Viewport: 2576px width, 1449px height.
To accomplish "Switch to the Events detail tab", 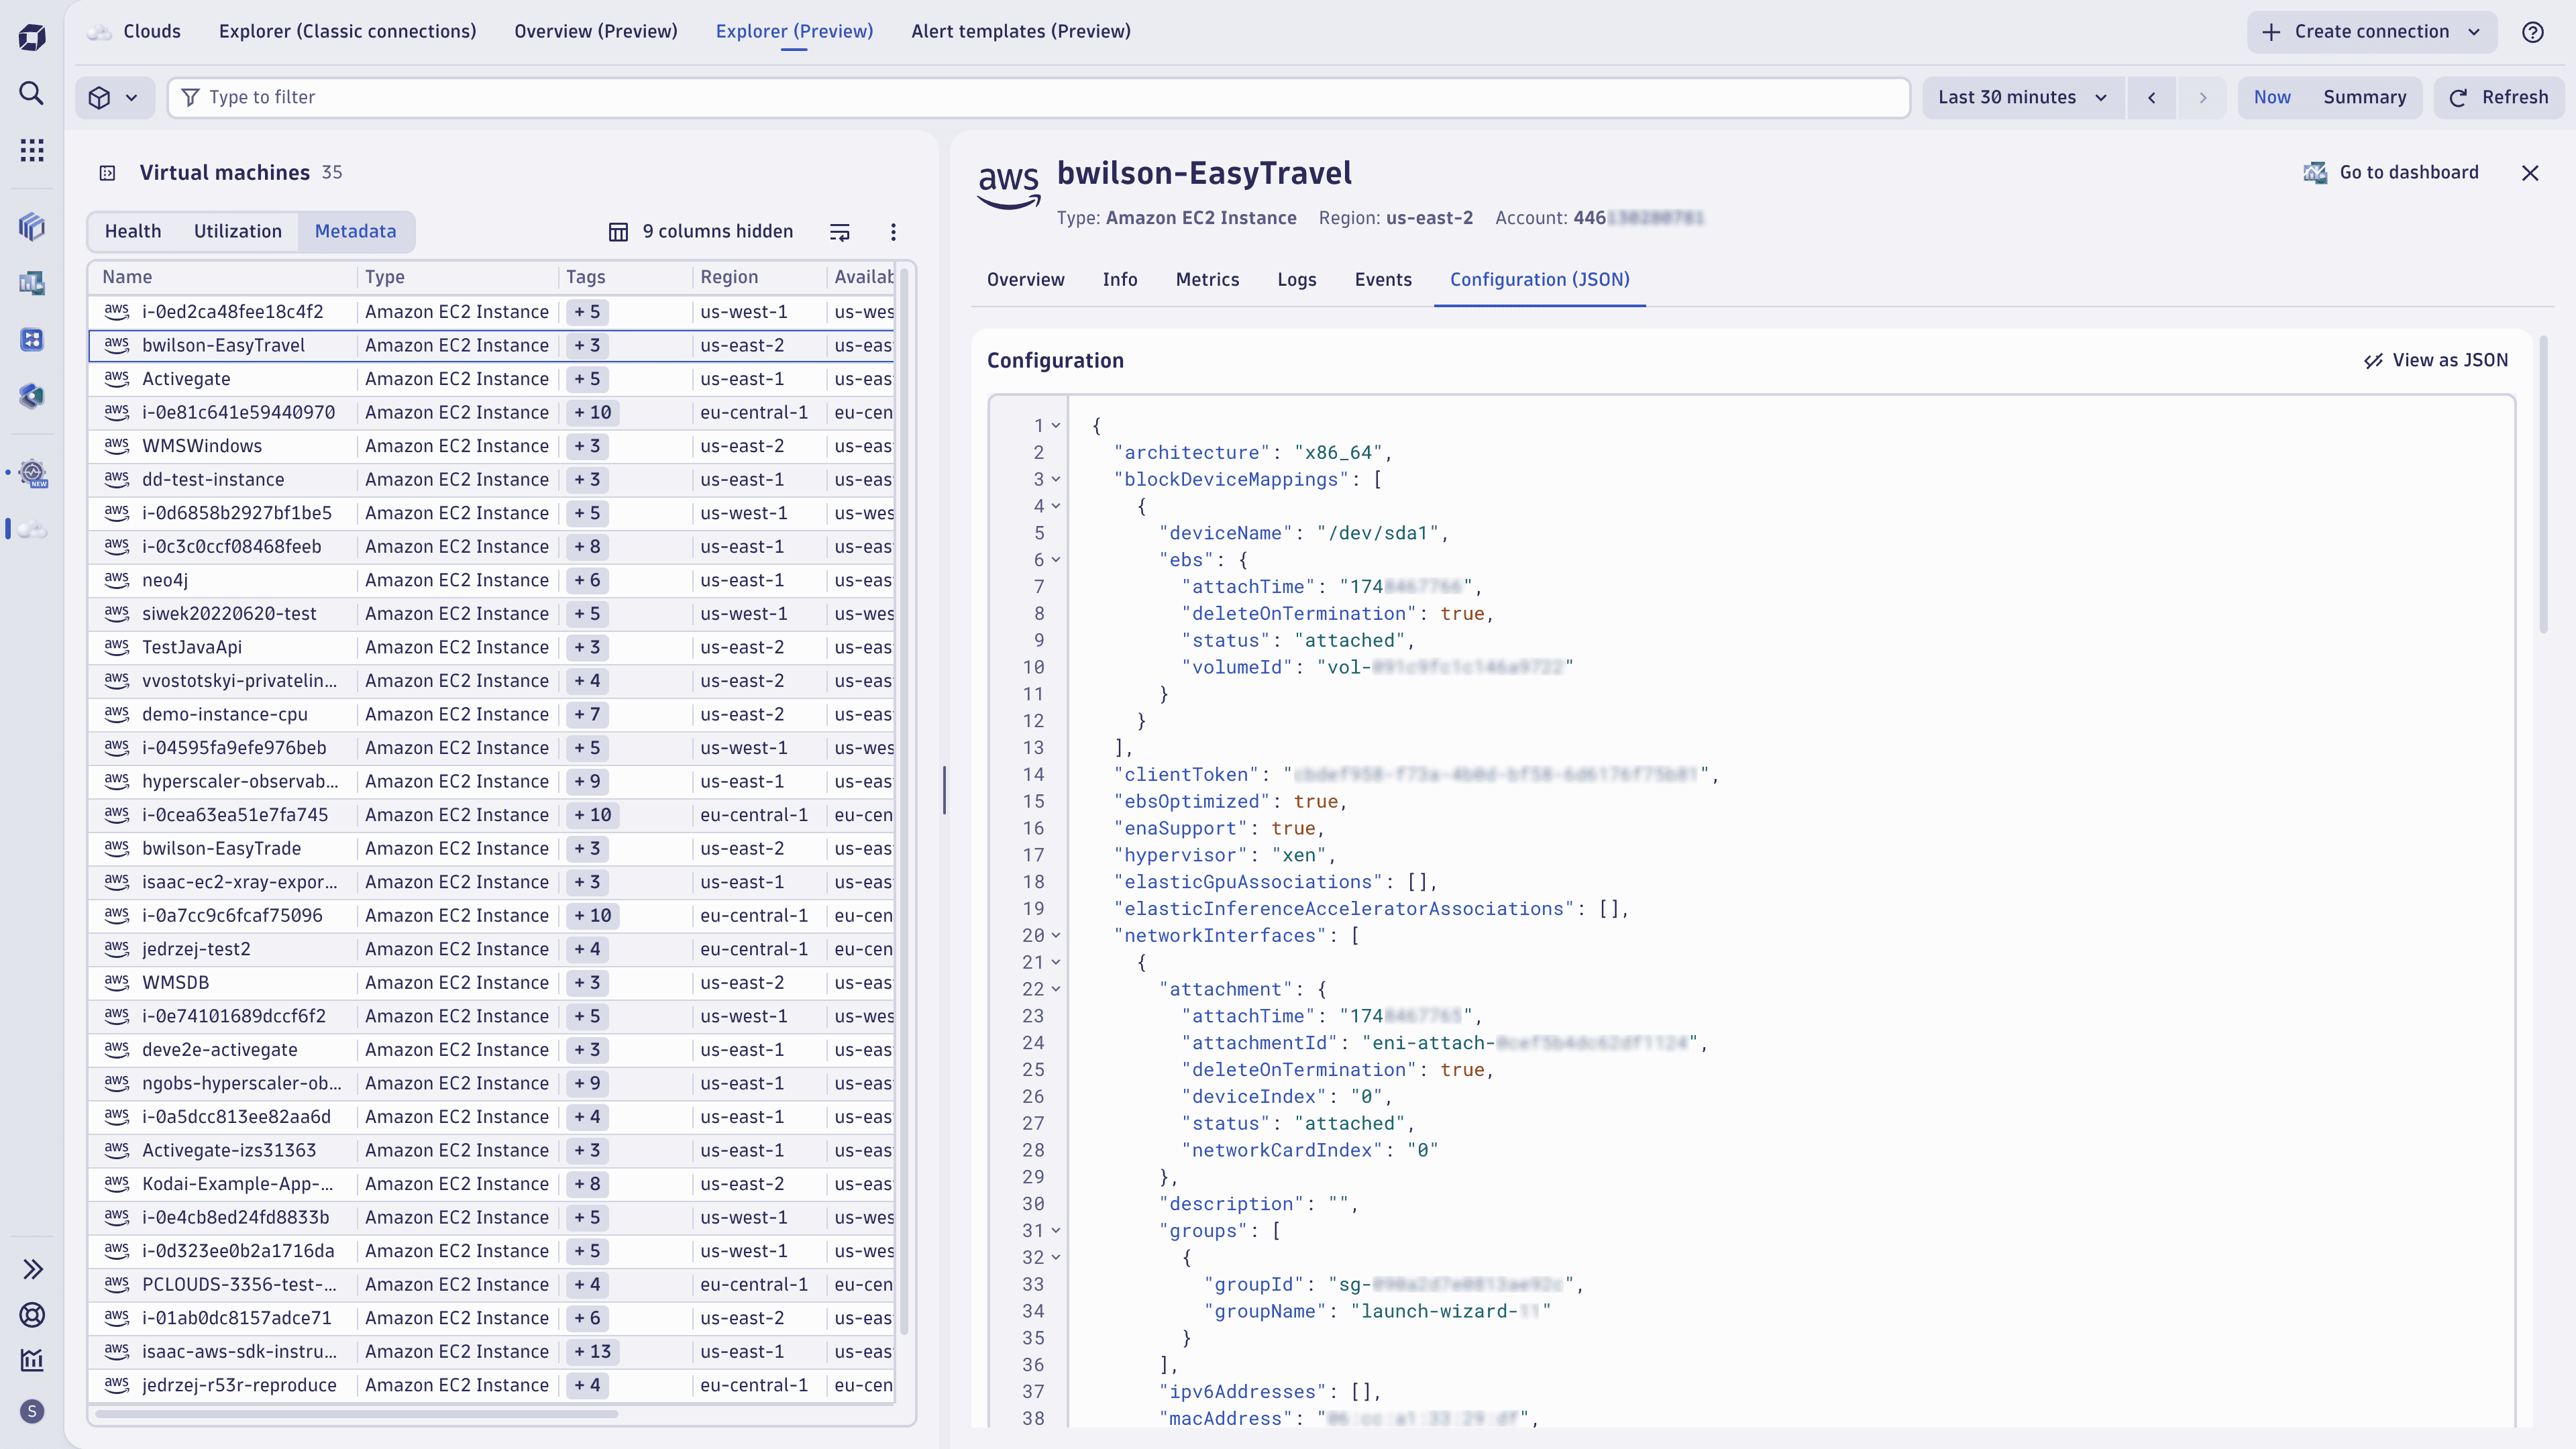I will coord(1383,280).
